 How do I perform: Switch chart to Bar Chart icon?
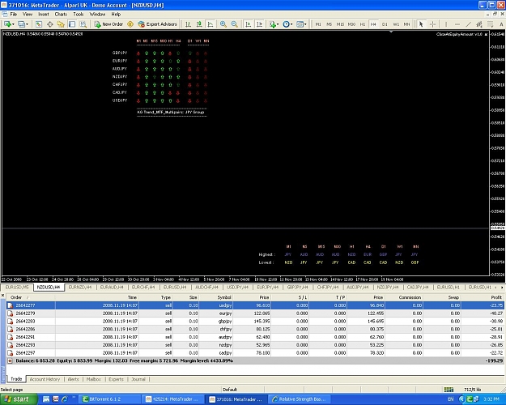click(x=188, y=24)
